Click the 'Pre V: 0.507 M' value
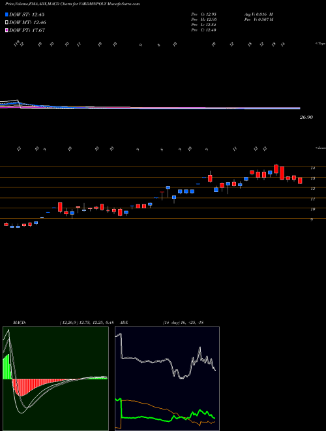Screen dimensions: 326x431 pos(258,20)
